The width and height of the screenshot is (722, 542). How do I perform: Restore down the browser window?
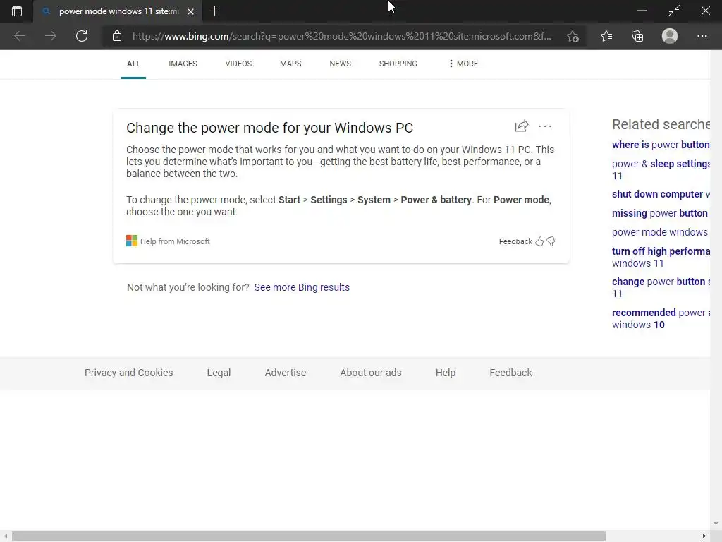[x=673, y=11]
